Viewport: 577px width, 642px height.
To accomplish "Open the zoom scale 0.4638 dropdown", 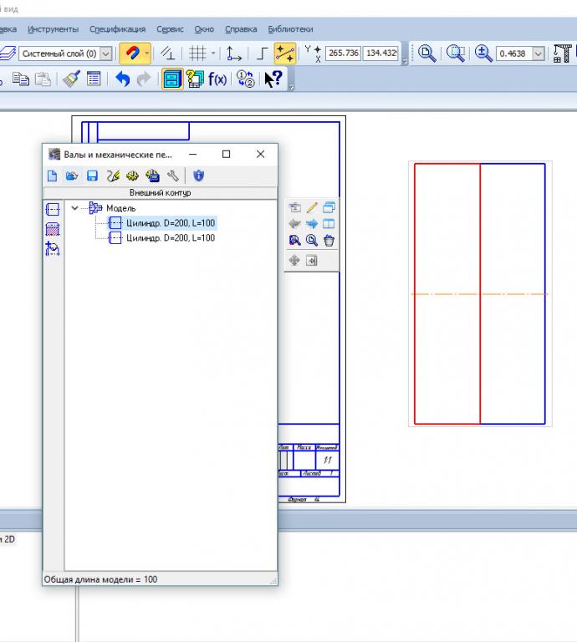I will [x=538, y=53].
